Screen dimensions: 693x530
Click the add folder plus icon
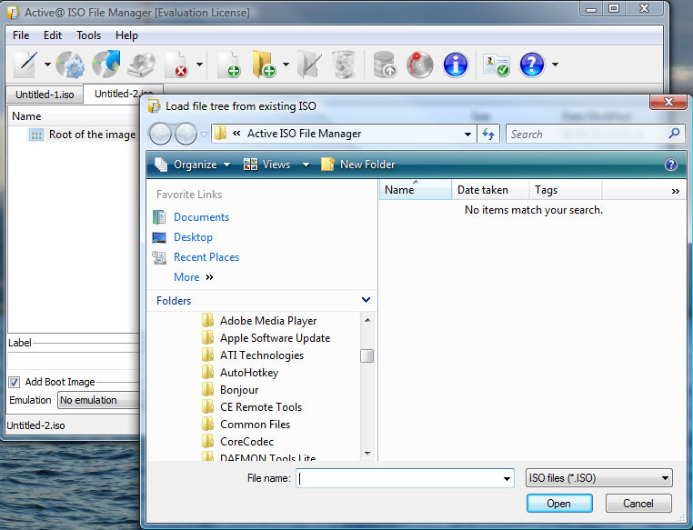[x=264, y=65]
